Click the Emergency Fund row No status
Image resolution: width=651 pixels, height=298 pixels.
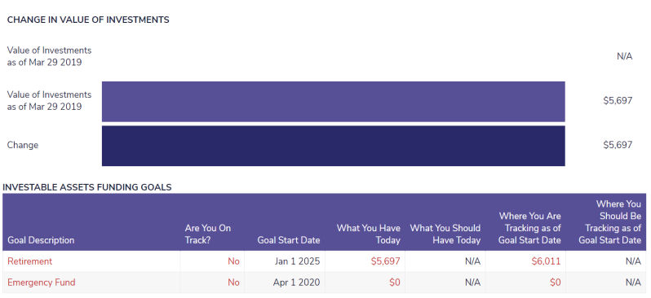coord(233,283)
